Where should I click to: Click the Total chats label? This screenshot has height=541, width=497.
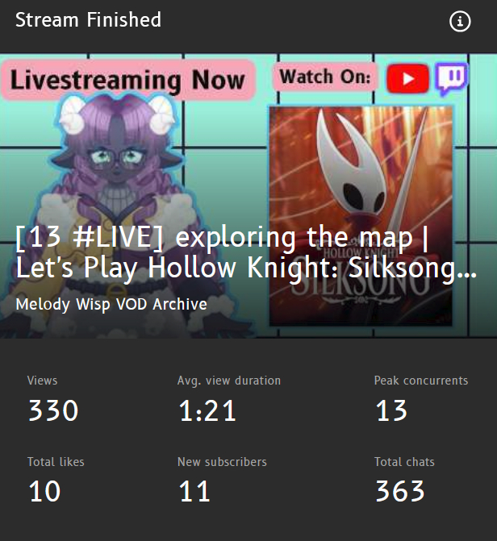(404, 462)
